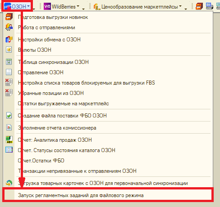This screenshot has width=220, height=207.
Task: Select Запуск регламентных заданий для файлового режима
Action: tap(108, 195)
